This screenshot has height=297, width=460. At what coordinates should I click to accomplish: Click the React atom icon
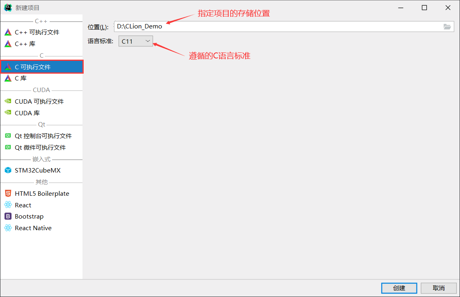click(x=8, y=205)
